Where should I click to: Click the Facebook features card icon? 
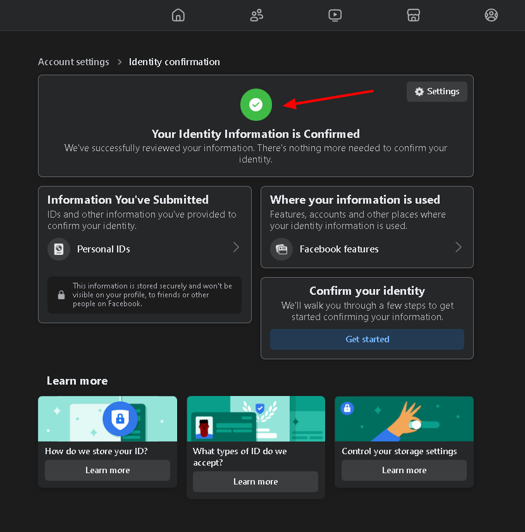281,249
